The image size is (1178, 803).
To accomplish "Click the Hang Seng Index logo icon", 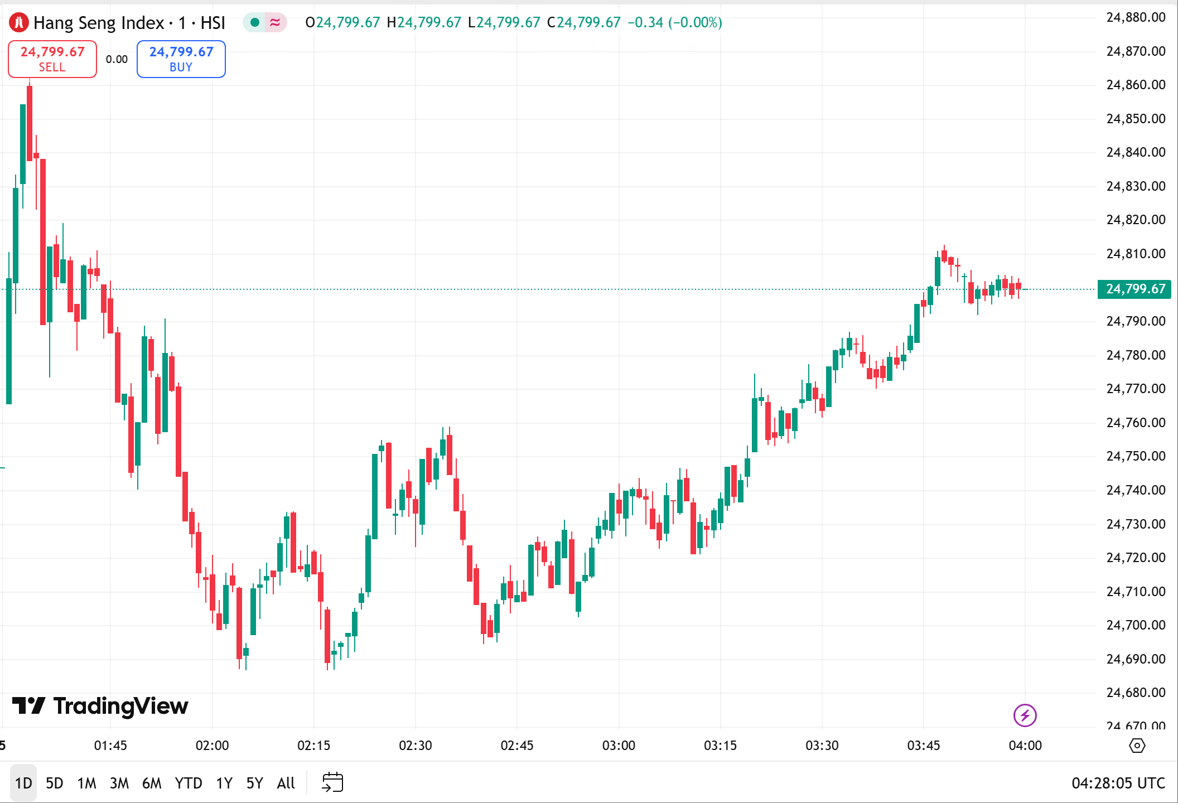I will [19, 22].
